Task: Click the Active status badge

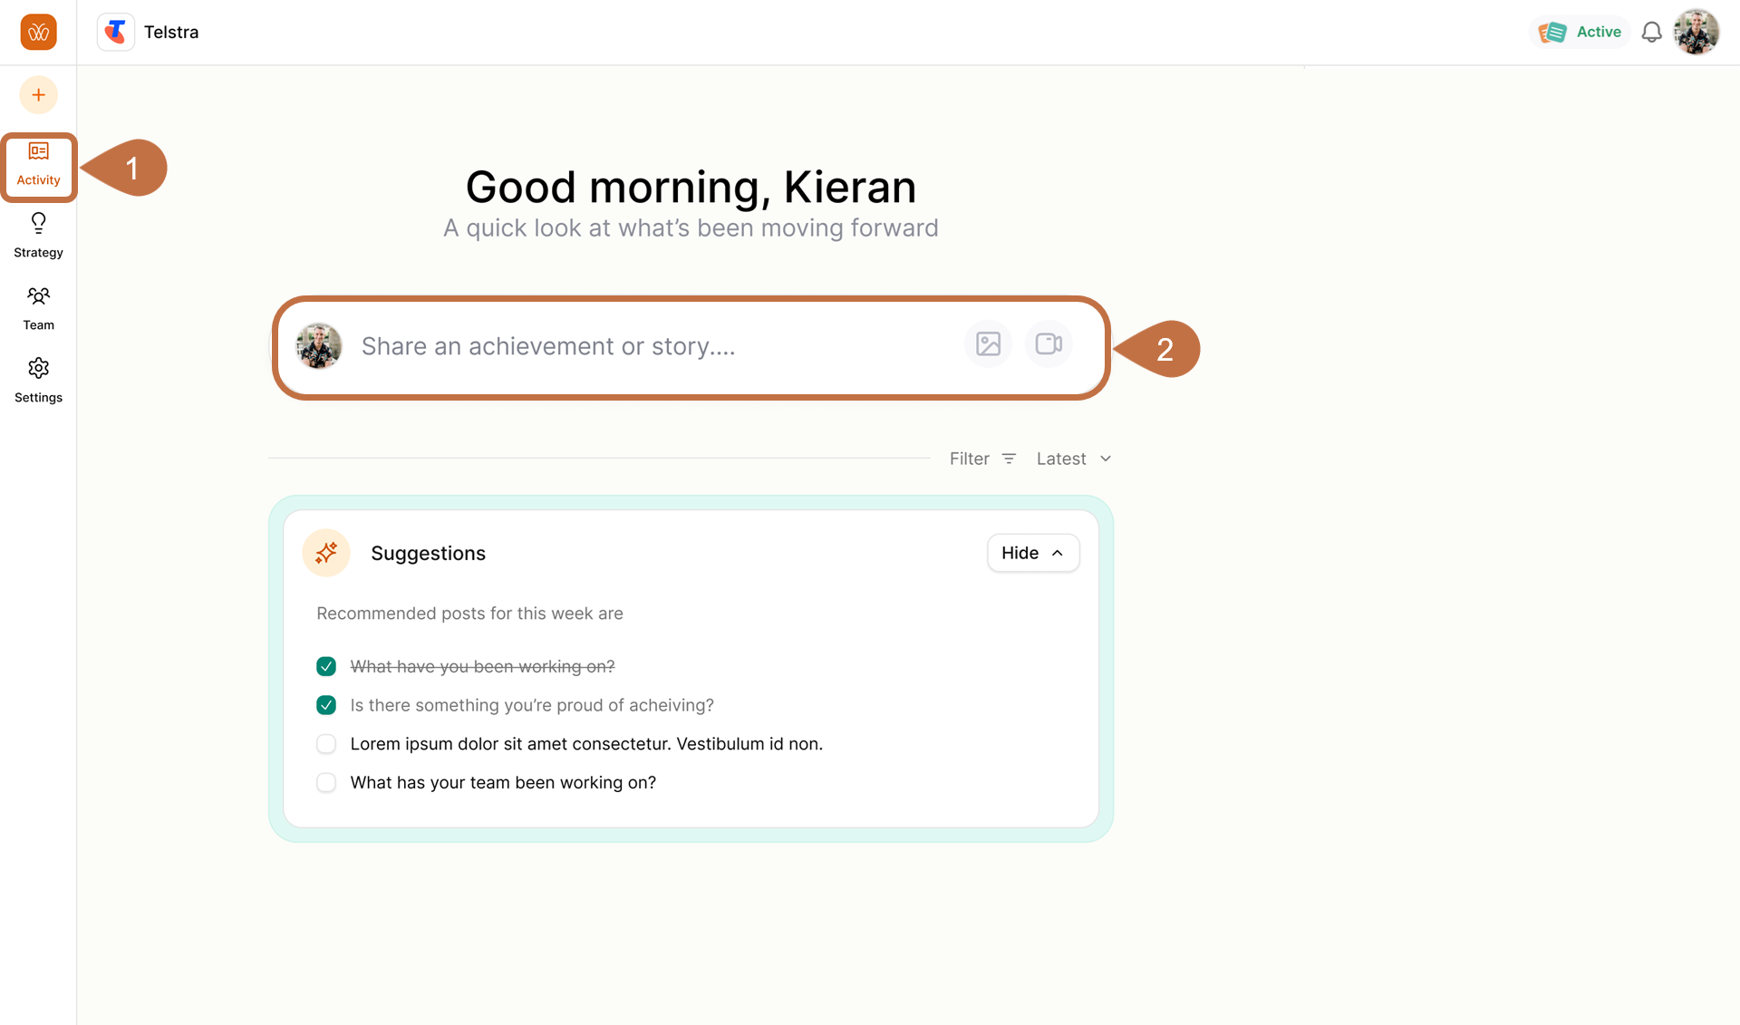Action: [1580, 33]
